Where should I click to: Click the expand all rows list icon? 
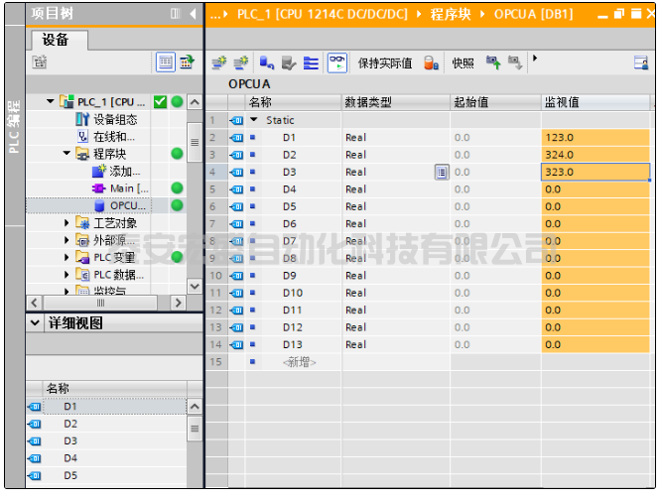[311, 62]
